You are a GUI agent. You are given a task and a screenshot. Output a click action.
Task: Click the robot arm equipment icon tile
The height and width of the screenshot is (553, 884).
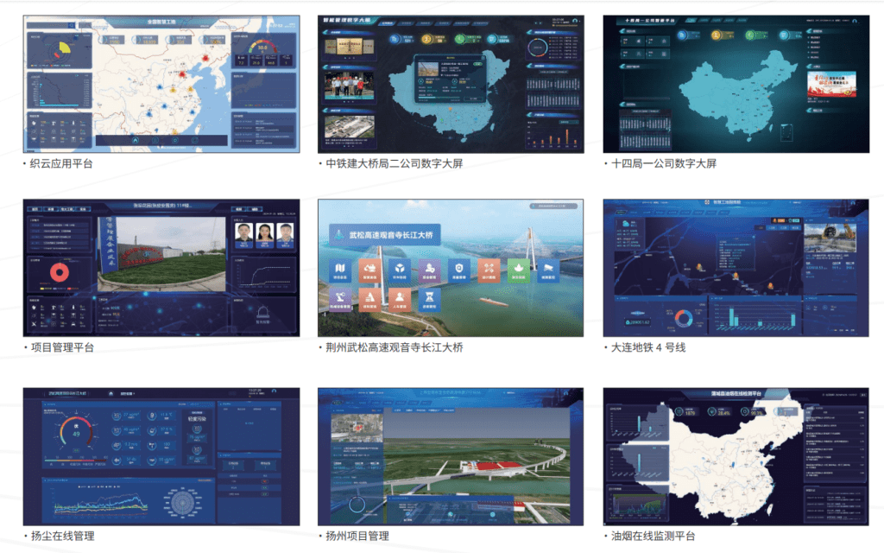point(340,300)
